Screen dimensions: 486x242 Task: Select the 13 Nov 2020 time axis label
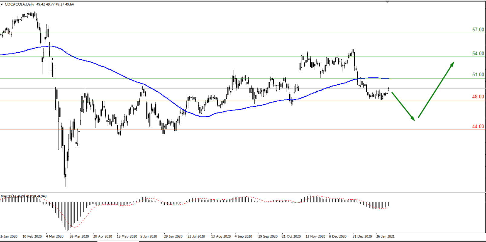click(x=315, y=236)
